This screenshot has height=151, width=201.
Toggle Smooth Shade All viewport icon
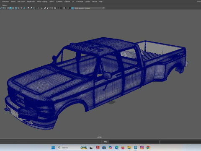pyautogui.click(x=10, y=8)
